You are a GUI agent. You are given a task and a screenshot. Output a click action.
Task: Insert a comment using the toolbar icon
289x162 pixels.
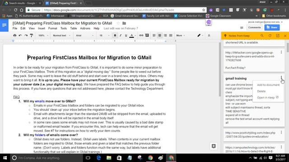tap(147, 35)
